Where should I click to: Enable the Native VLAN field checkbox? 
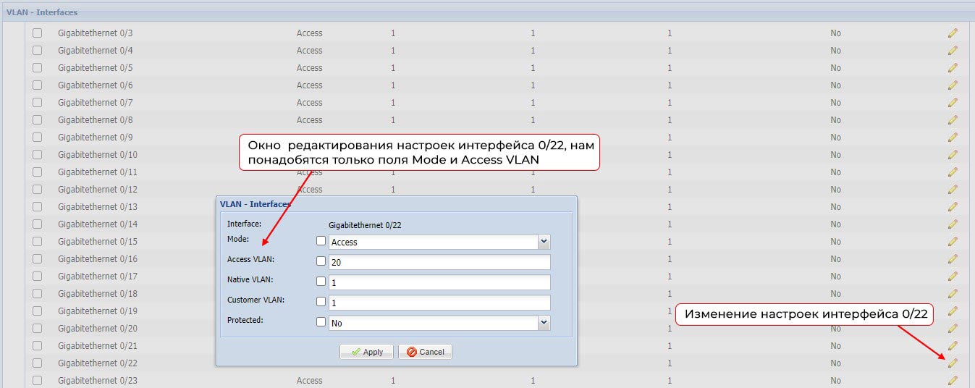[x=321, y=282]
